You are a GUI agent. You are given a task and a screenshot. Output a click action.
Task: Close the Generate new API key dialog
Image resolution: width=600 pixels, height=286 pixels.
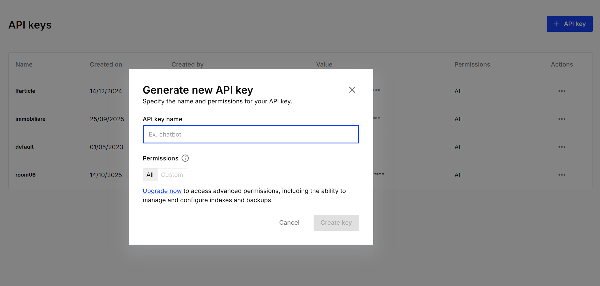click(x=352, y=90)
